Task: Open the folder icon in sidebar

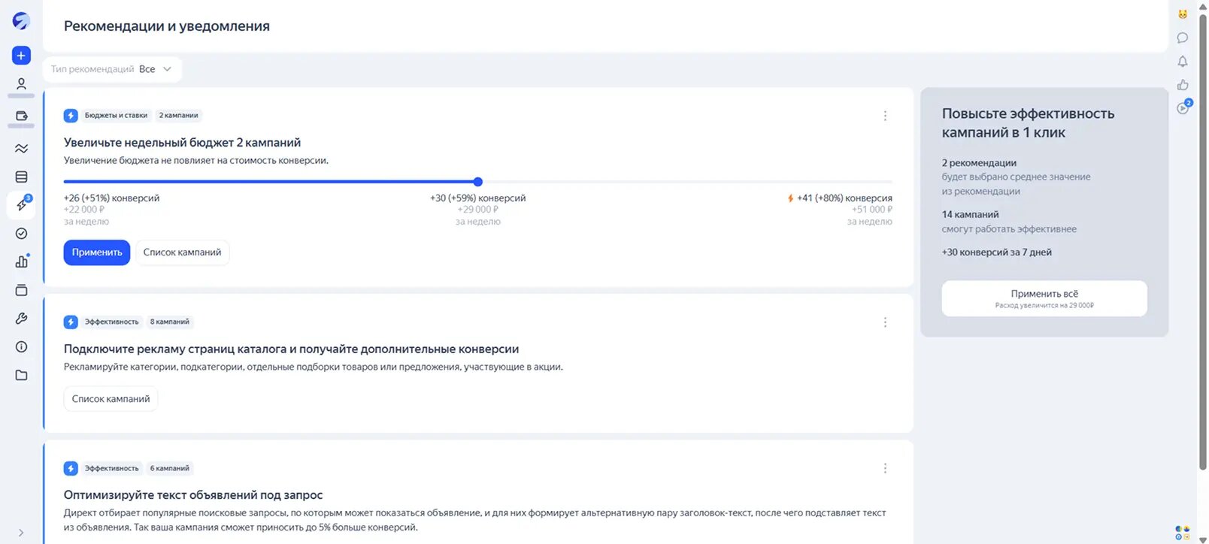Action: (x=21, y=375)
